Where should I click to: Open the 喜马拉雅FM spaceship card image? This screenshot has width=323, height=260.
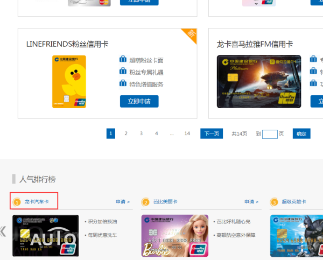point(259,81)
